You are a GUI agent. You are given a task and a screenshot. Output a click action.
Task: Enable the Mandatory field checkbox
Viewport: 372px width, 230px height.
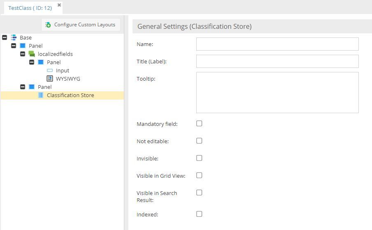(199, 123)
